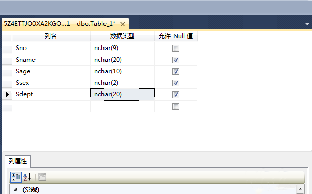Uncheck Allow Nulls for Sname
The image size is (312, 194).
[x=176, y=60]
